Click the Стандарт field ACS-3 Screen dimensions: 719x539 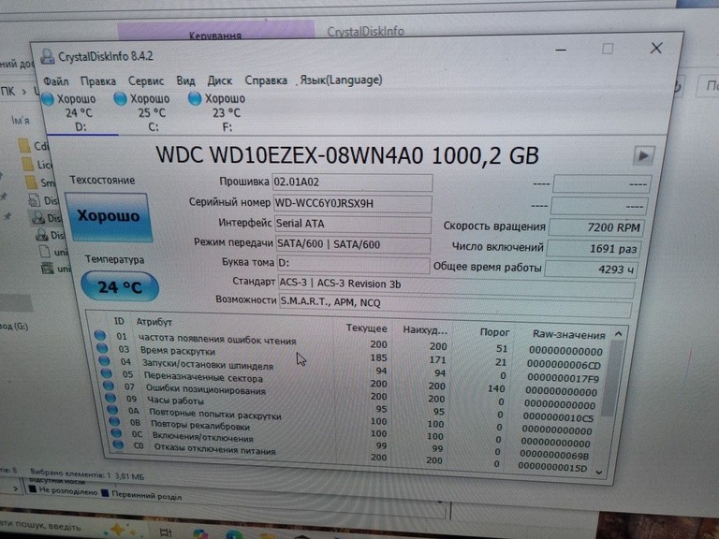[x=457, y=285]
